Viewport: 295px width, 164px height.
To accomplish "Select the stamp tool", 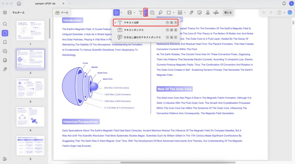I will click(x=208, y=13).
